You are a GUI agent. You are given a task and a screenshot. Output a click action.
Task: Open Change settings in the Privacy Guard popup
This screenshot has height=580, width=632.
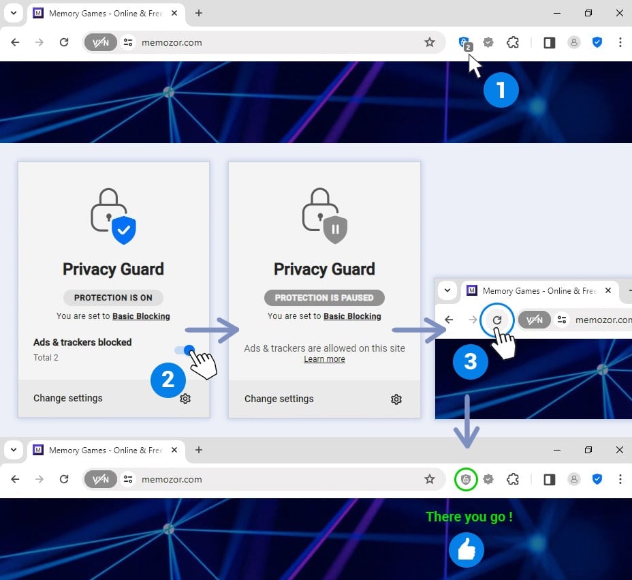pyautogui.click(x=68, y=399)
